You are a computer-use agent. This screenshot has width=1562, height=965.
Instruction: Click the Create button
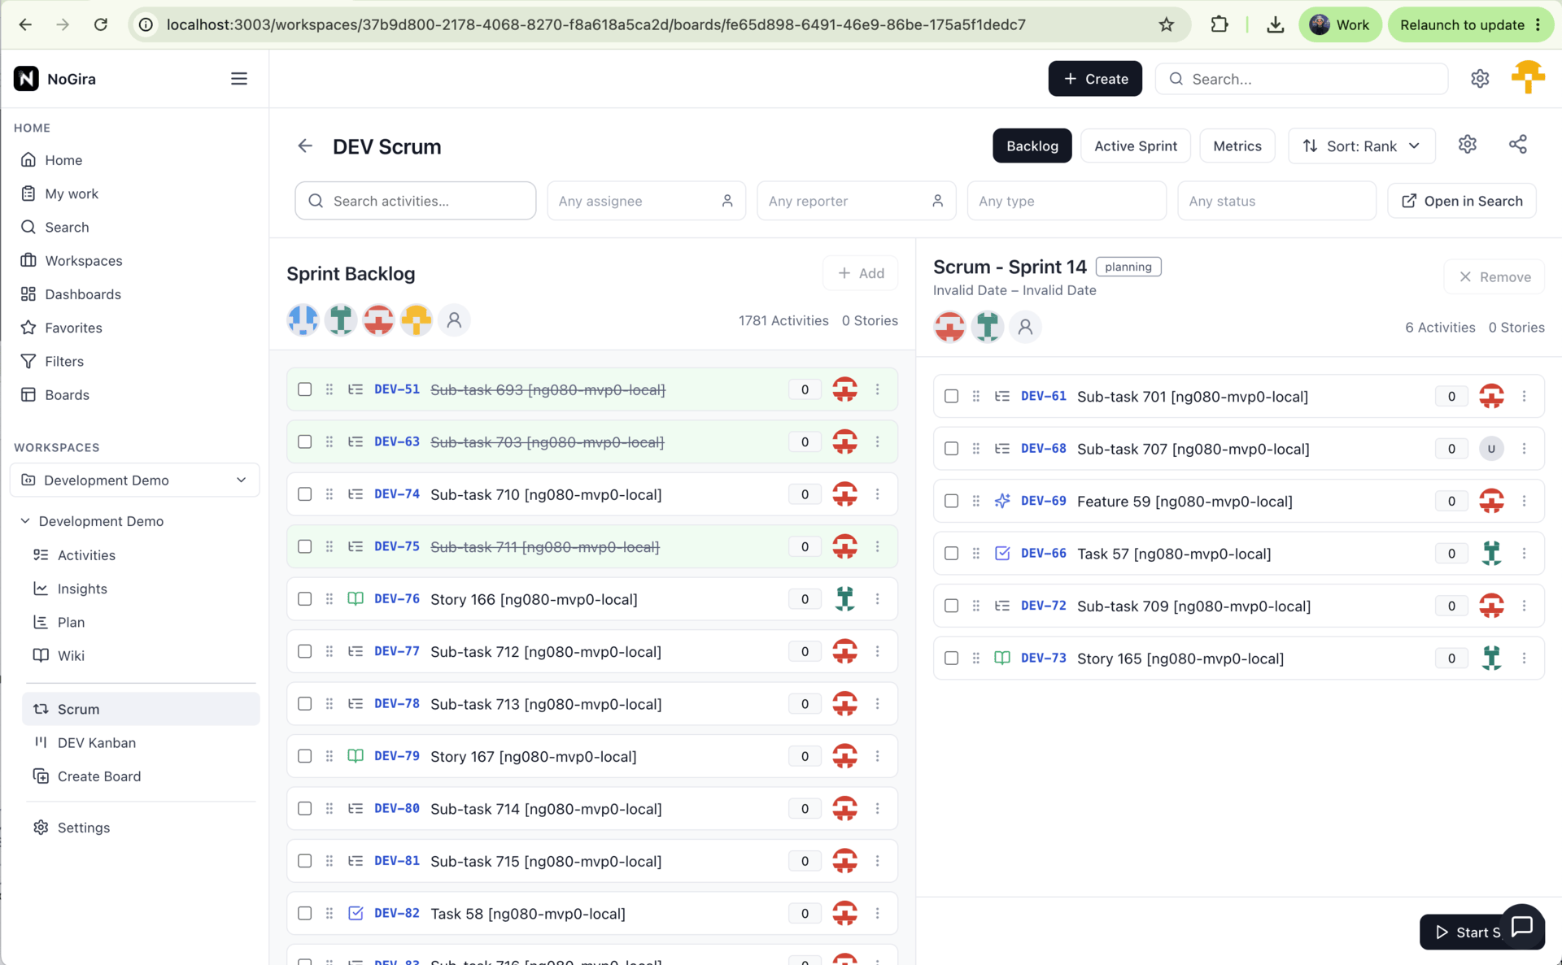[1094, 79]
